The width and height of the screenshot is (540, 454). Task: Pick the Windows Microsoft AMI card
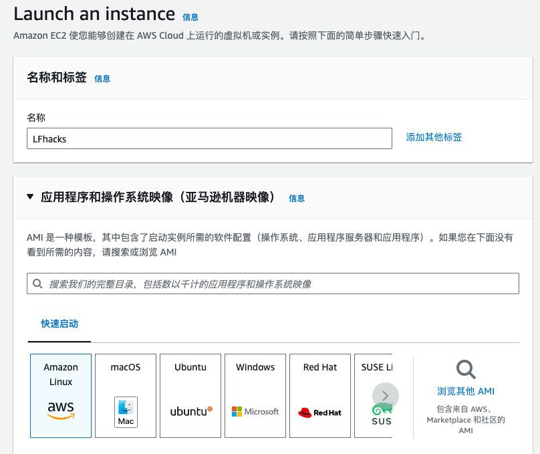tap(255, 395)
